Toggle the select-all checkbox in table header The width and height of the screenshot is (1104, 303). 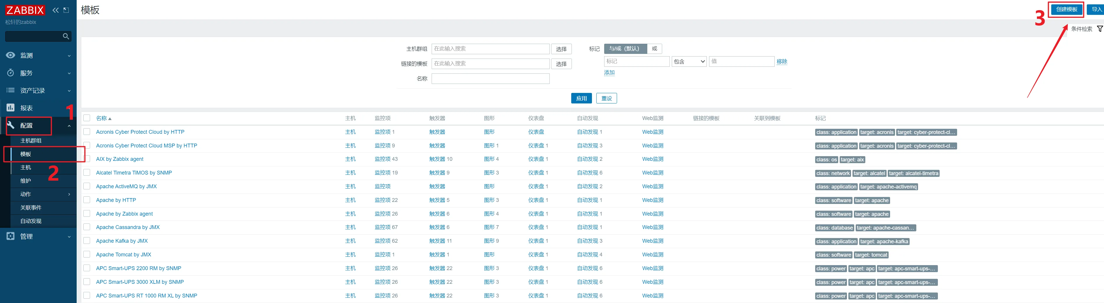click(x=87, y=118)
